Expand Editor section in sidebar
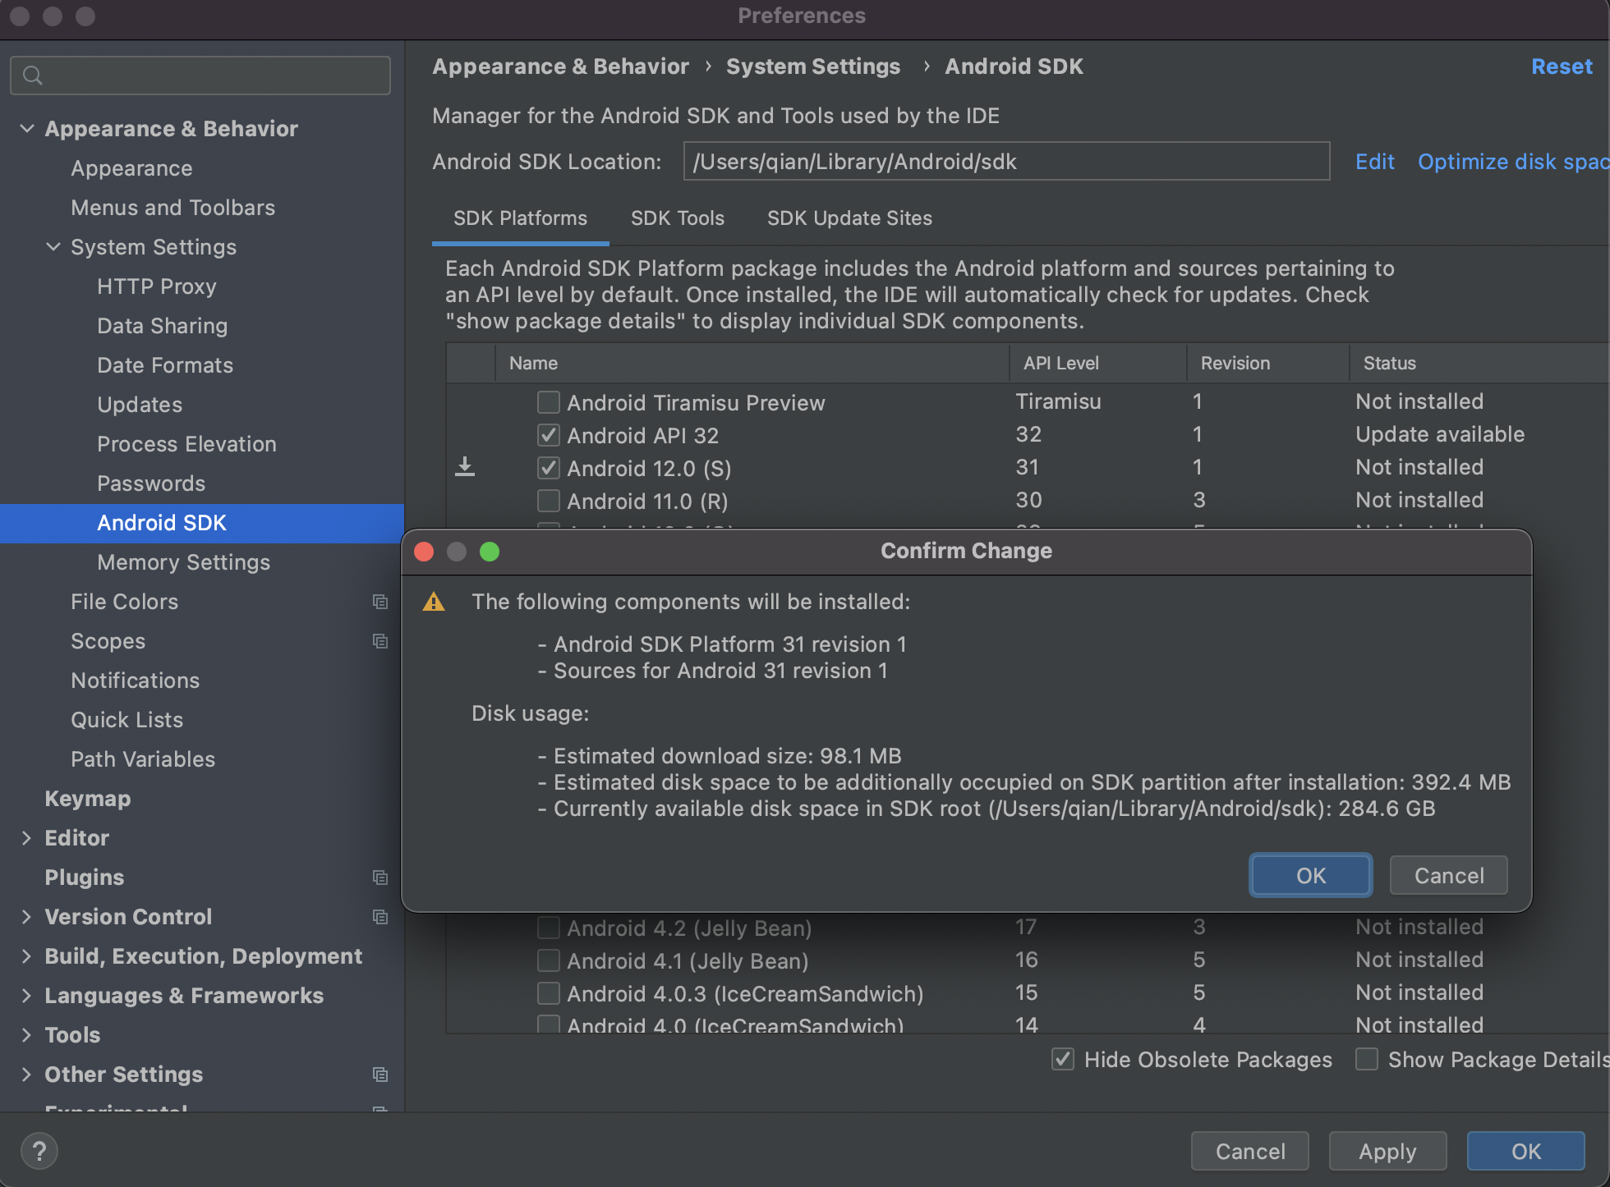This screenshot has height=1187, width=1610. point(25,837)
